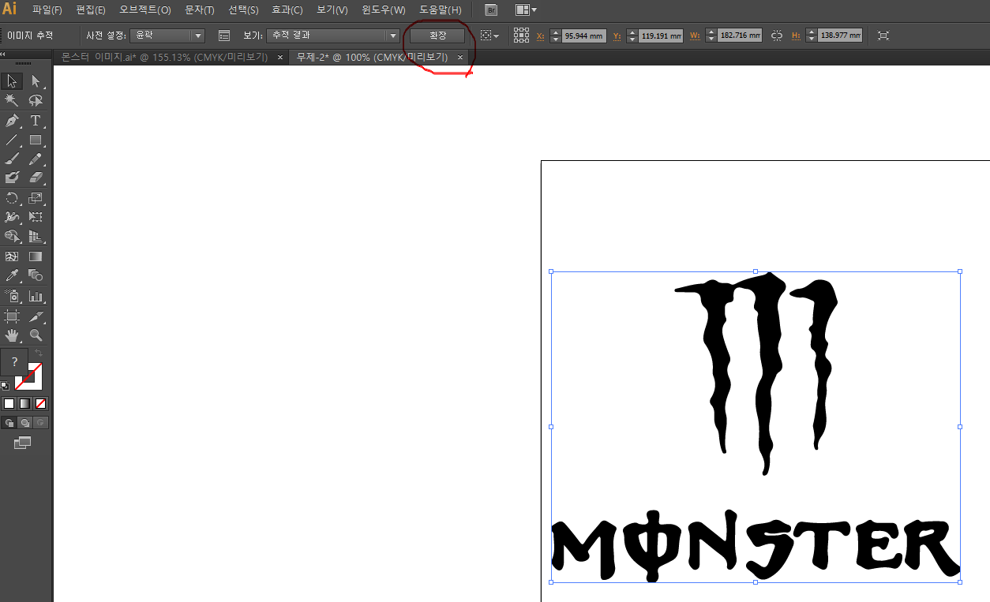The width and height of the screenshot is (990, 602).
Task: Toggle constrain width and height proportions link
Action: pyautogui.click(x=777, y=36)
